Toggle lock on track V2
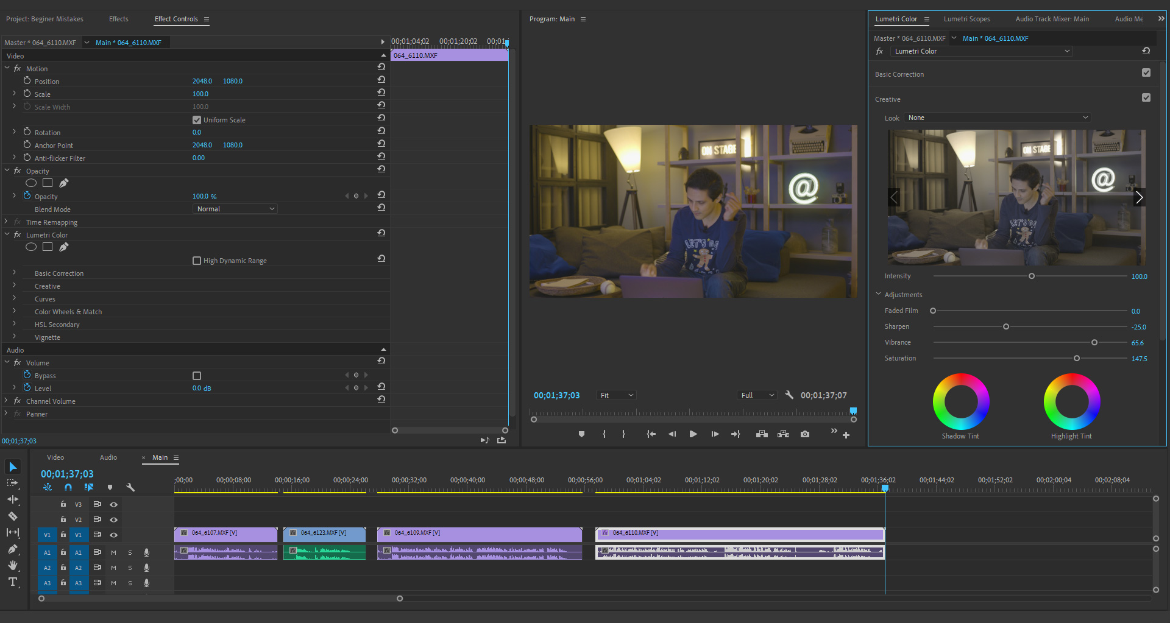This screenshot has width=1170, height=623. (x=63, y=519)
